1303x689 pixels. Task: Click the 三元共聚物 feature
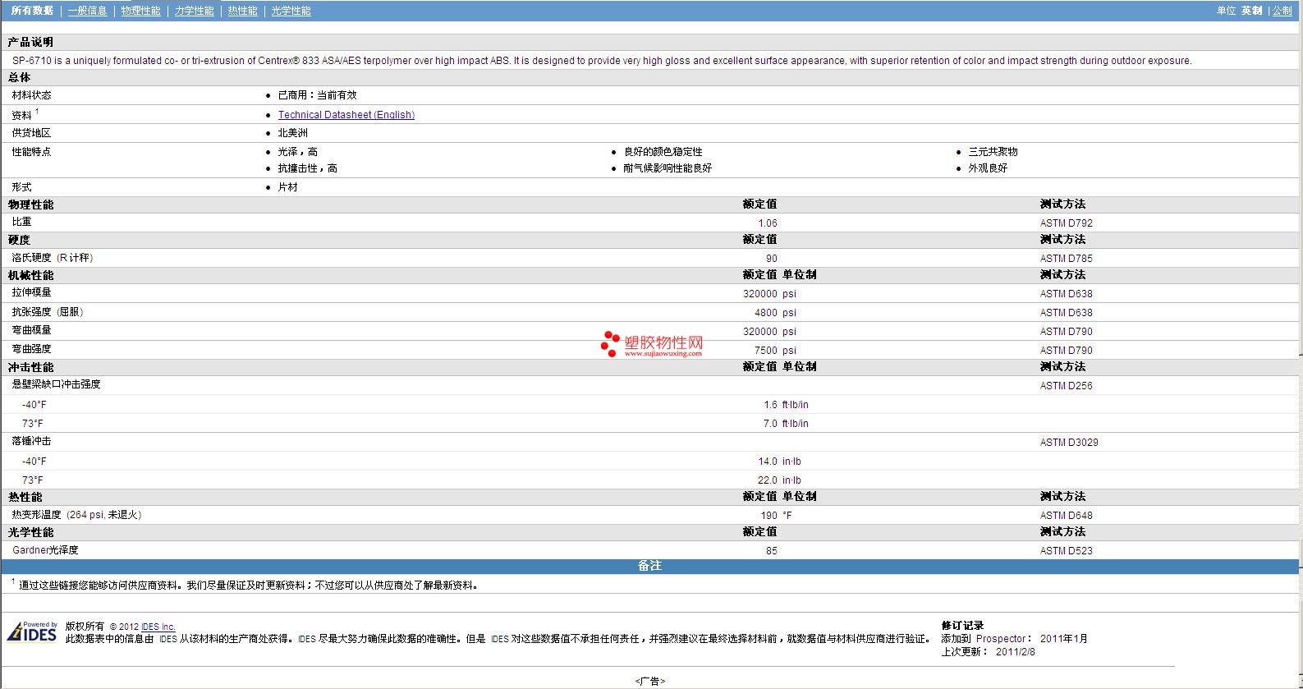[993, 152]
